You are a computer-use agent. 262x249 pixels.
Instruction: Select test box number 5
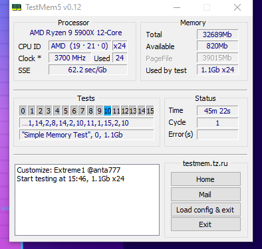coord(65,111)
